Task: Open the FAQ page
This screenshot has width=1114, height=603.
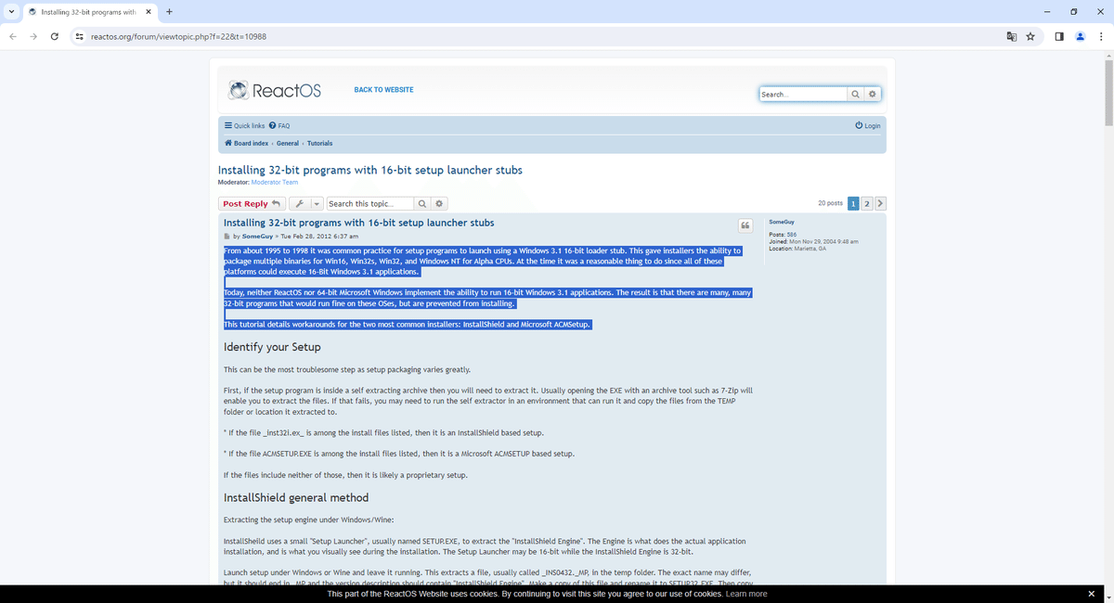Action: coord(279,125)
